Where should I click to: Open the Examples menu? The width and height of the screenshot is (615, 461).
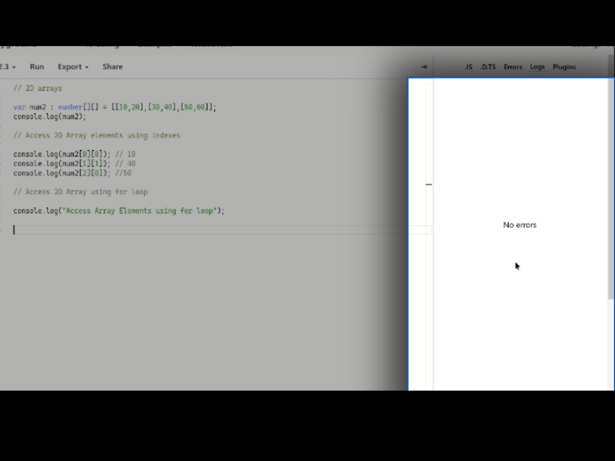tap(154, 44)
